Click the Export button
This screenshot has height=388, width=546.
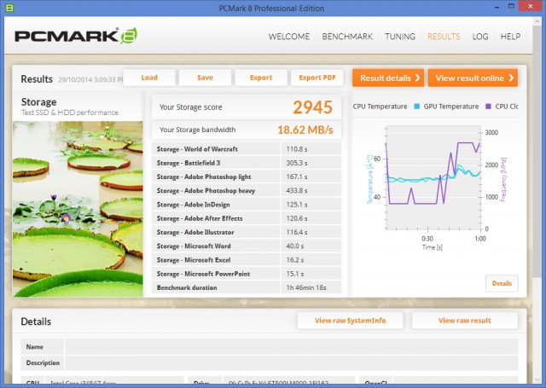tap(261, 78)
